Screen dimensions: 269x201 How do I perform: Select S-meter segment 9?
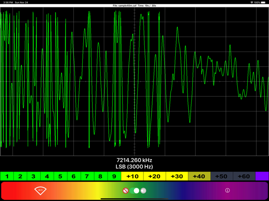(114, 176)
